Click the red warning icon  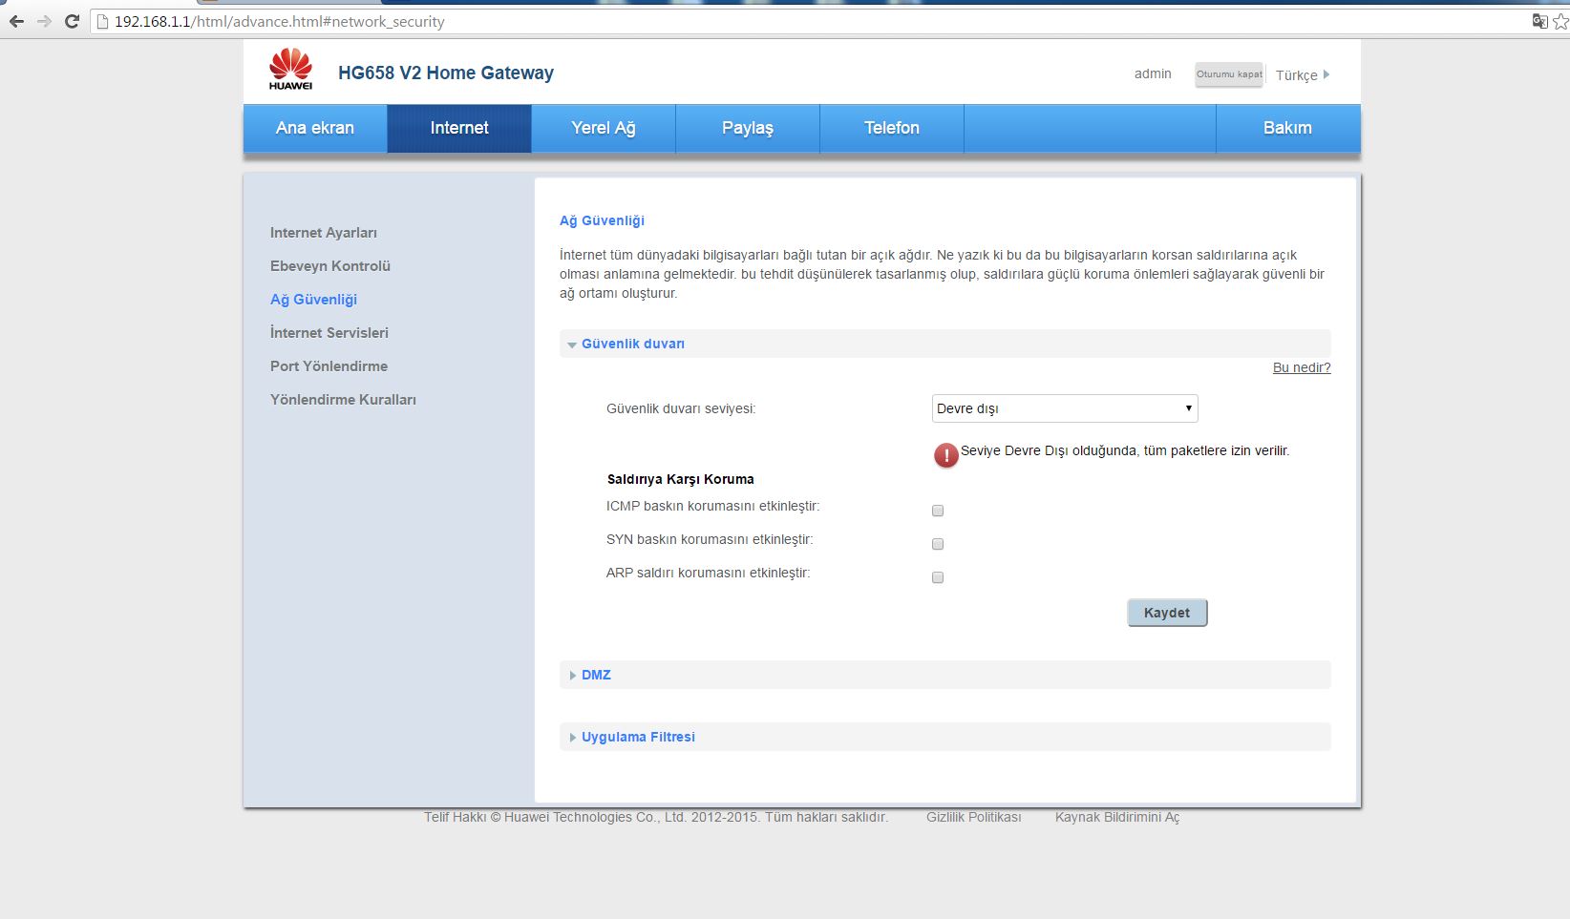click(x=945, y=455)
